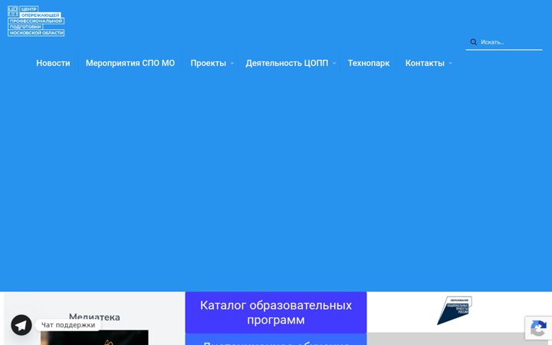Go to the Технопарк page
This screenshot has height=345, width=552.
coord(369,64)
